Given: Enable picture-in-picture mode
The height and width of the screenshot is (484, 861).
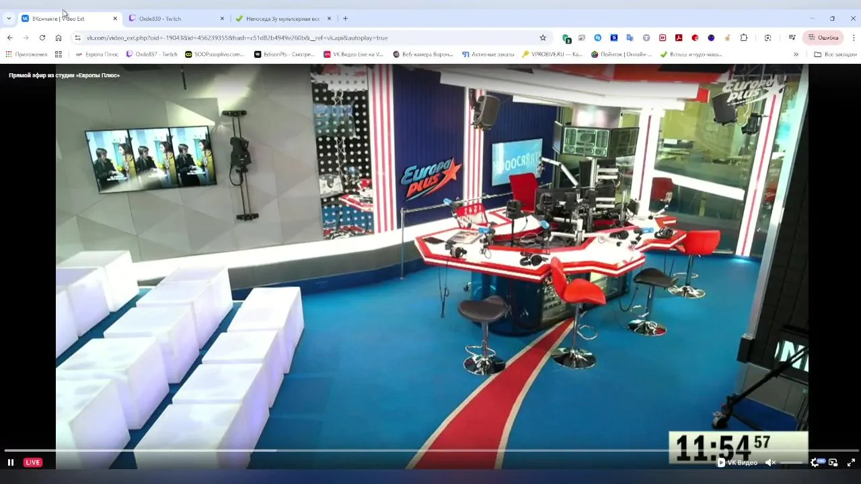Looking at the screenshot, I should (x=833, y=462).
